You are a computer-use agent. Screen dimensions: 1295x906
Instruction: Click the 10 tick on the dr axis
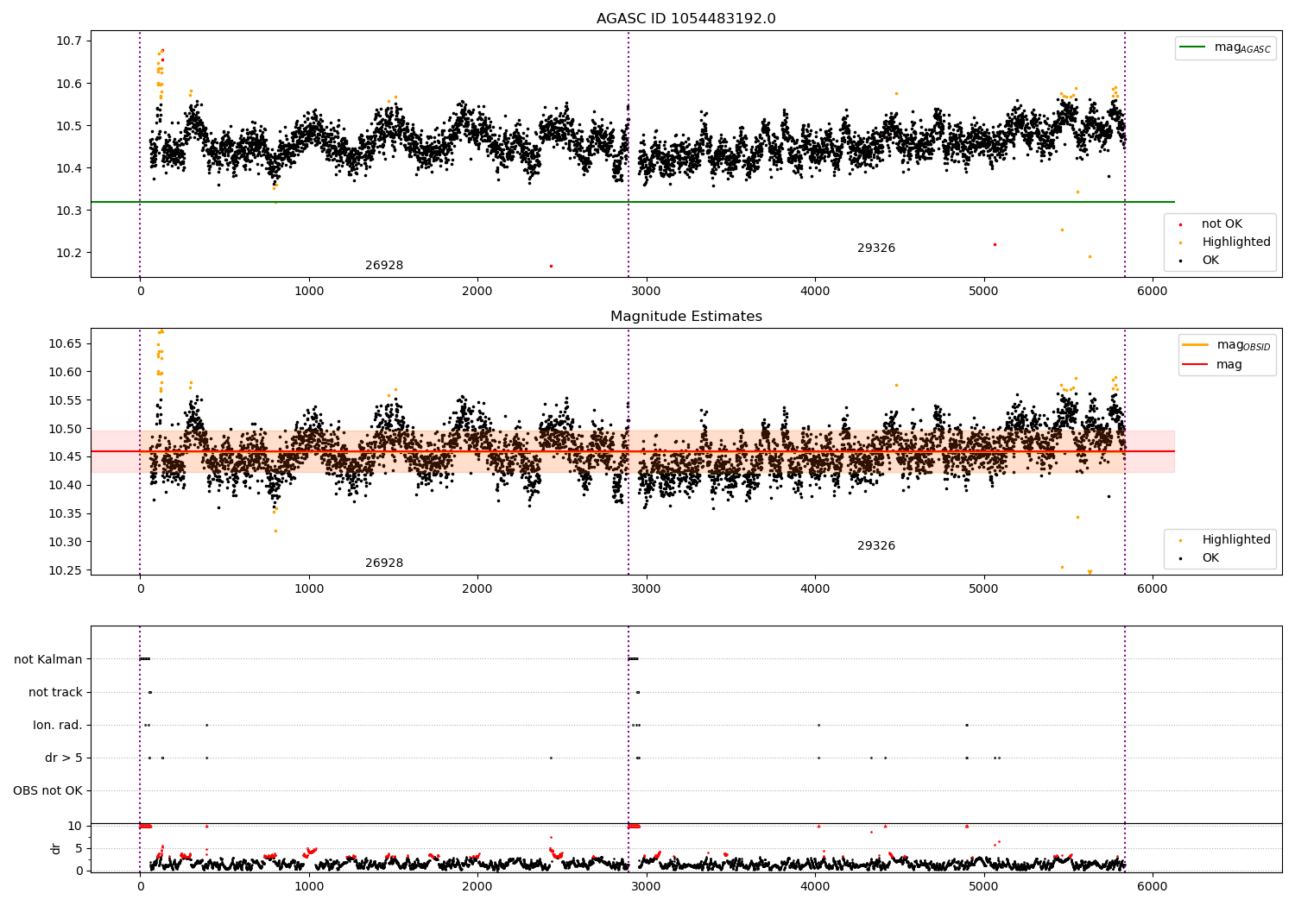[x=75, y=826]
